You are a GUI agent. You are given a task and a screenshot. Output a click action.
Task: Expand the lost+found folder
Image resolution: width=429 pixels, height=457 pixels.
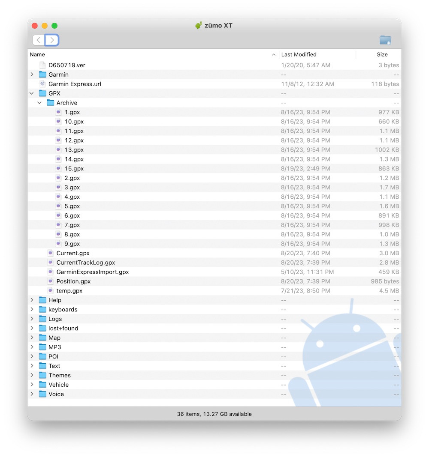click(32, 328)
